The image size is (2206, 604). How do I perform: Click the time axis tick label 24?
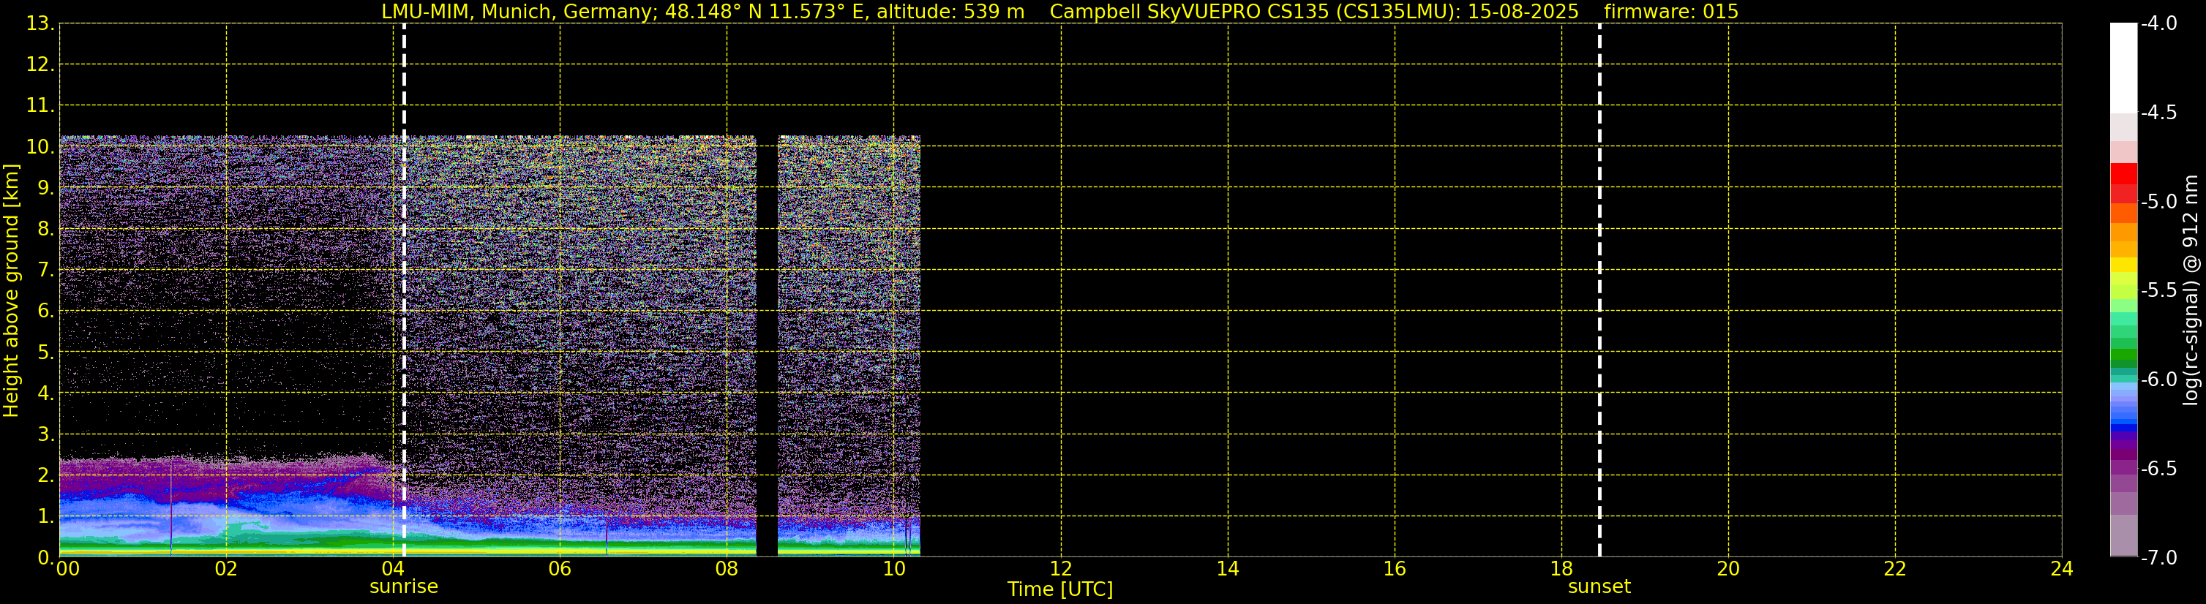2062,569
